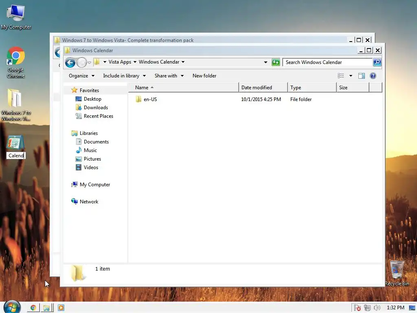Viewport: 417px width, 313px height.
Task: Click the Windows Explorer taskbar icon
Action: (x=46, y=308)
